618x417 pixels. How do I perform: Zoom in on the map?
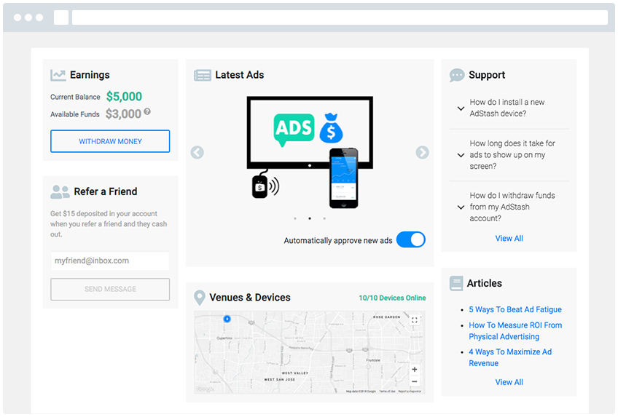tap(414, 370)
